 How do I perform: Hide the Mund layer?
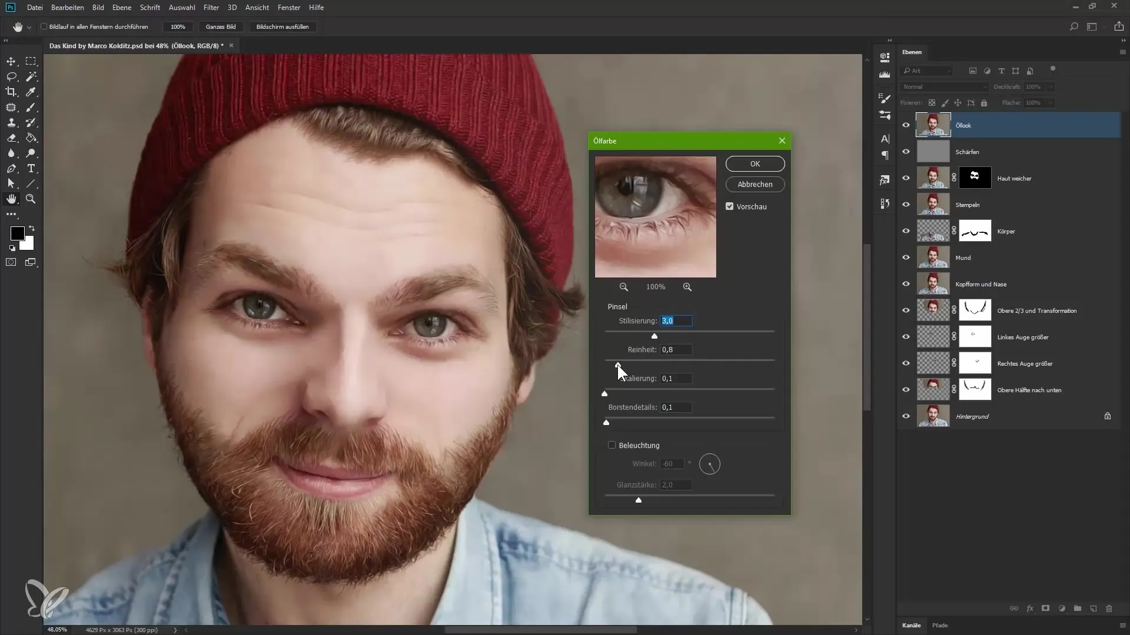click(x=906, y=258)
